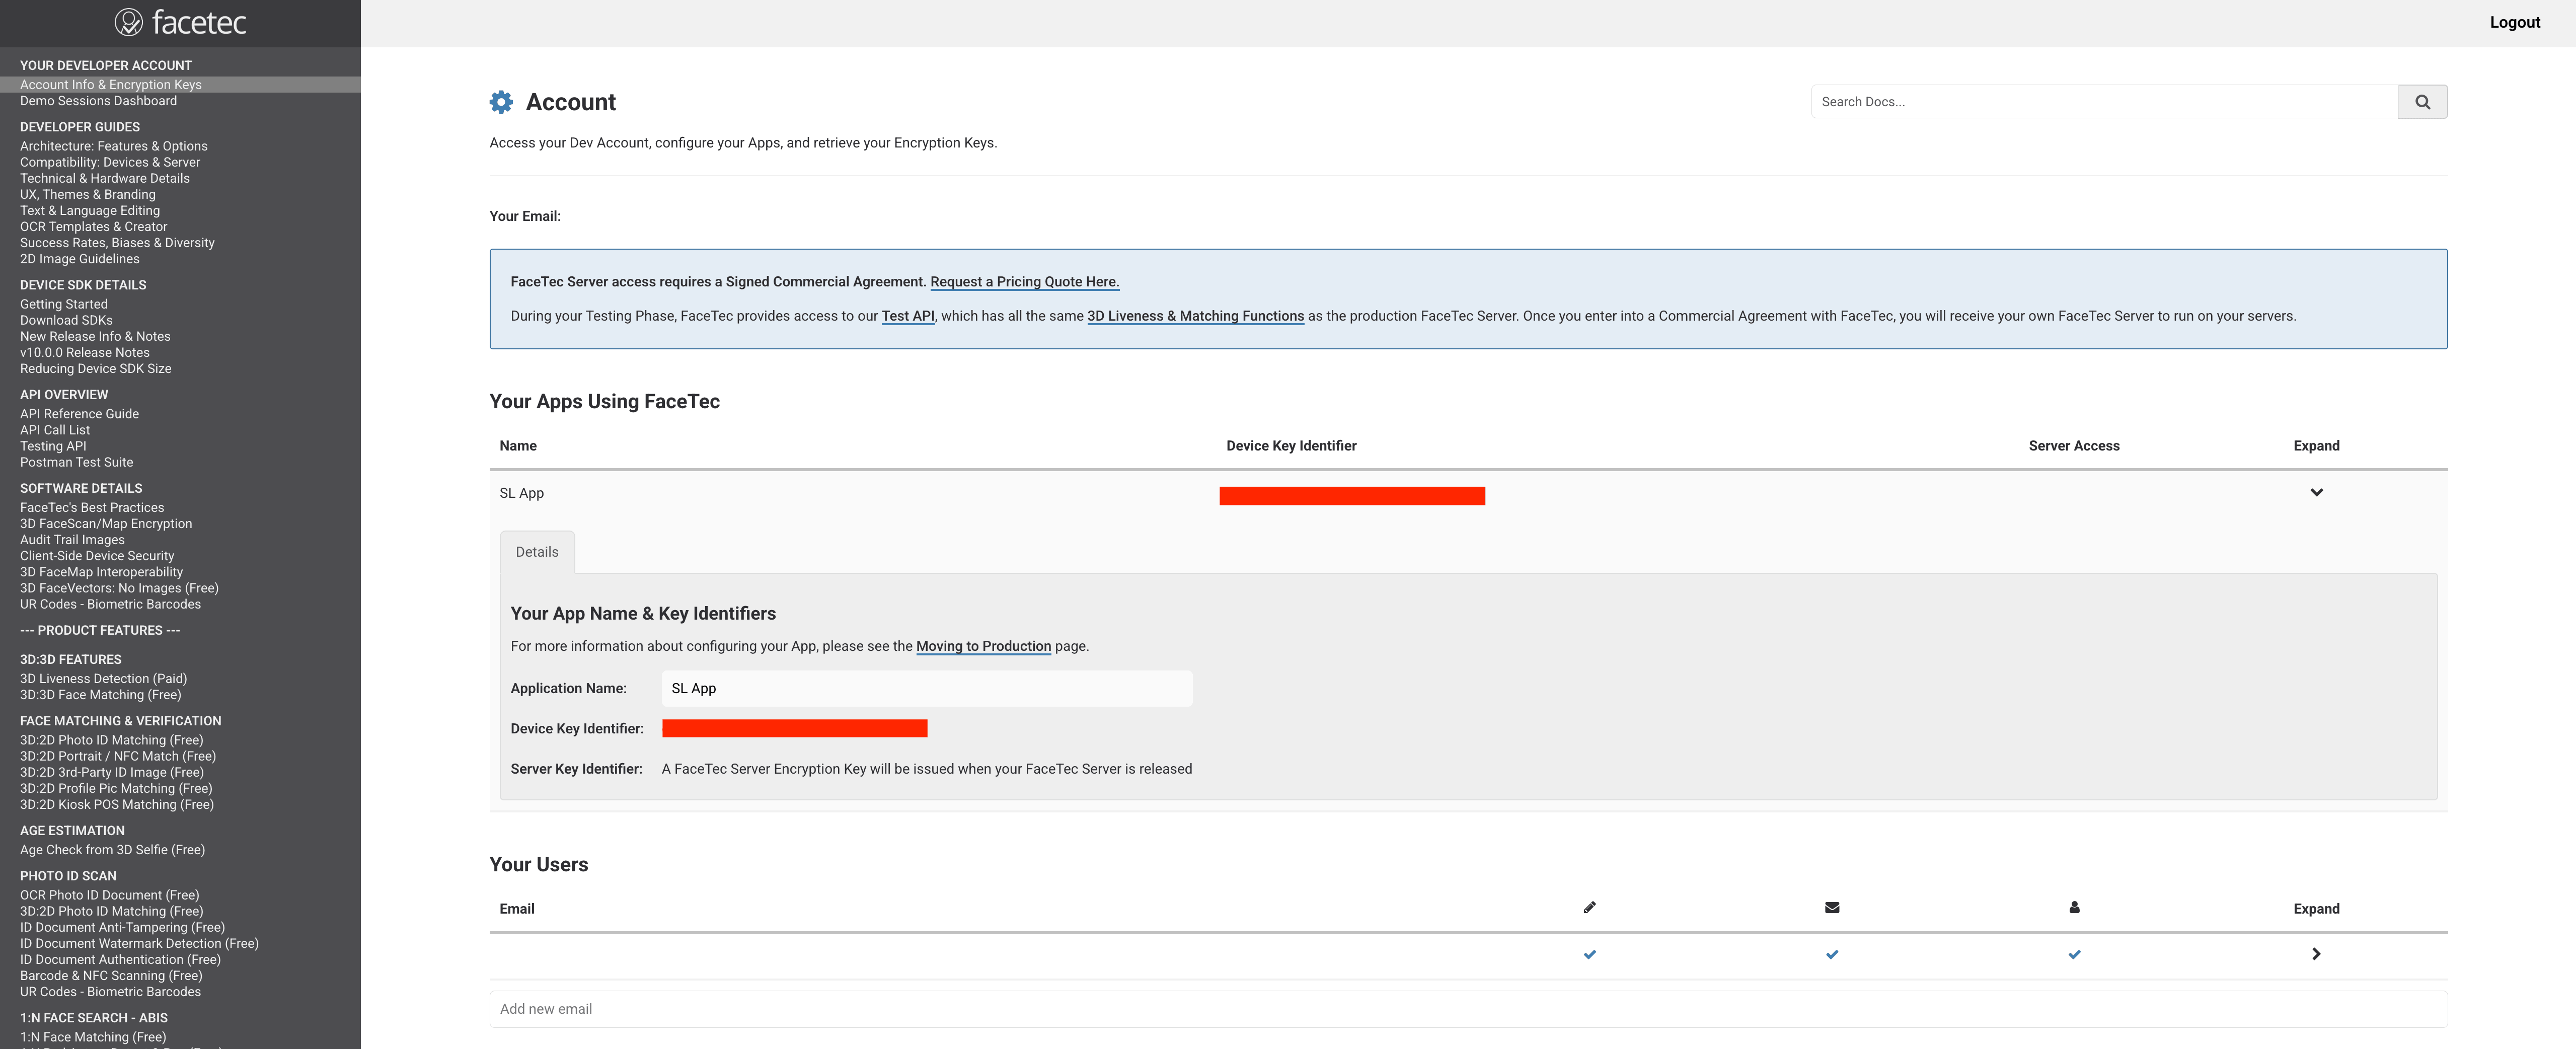The width and height of the screenshot is (2576, 1049).
Task: Toggle checkmark under pencil column
Action: pos(1589,954)
